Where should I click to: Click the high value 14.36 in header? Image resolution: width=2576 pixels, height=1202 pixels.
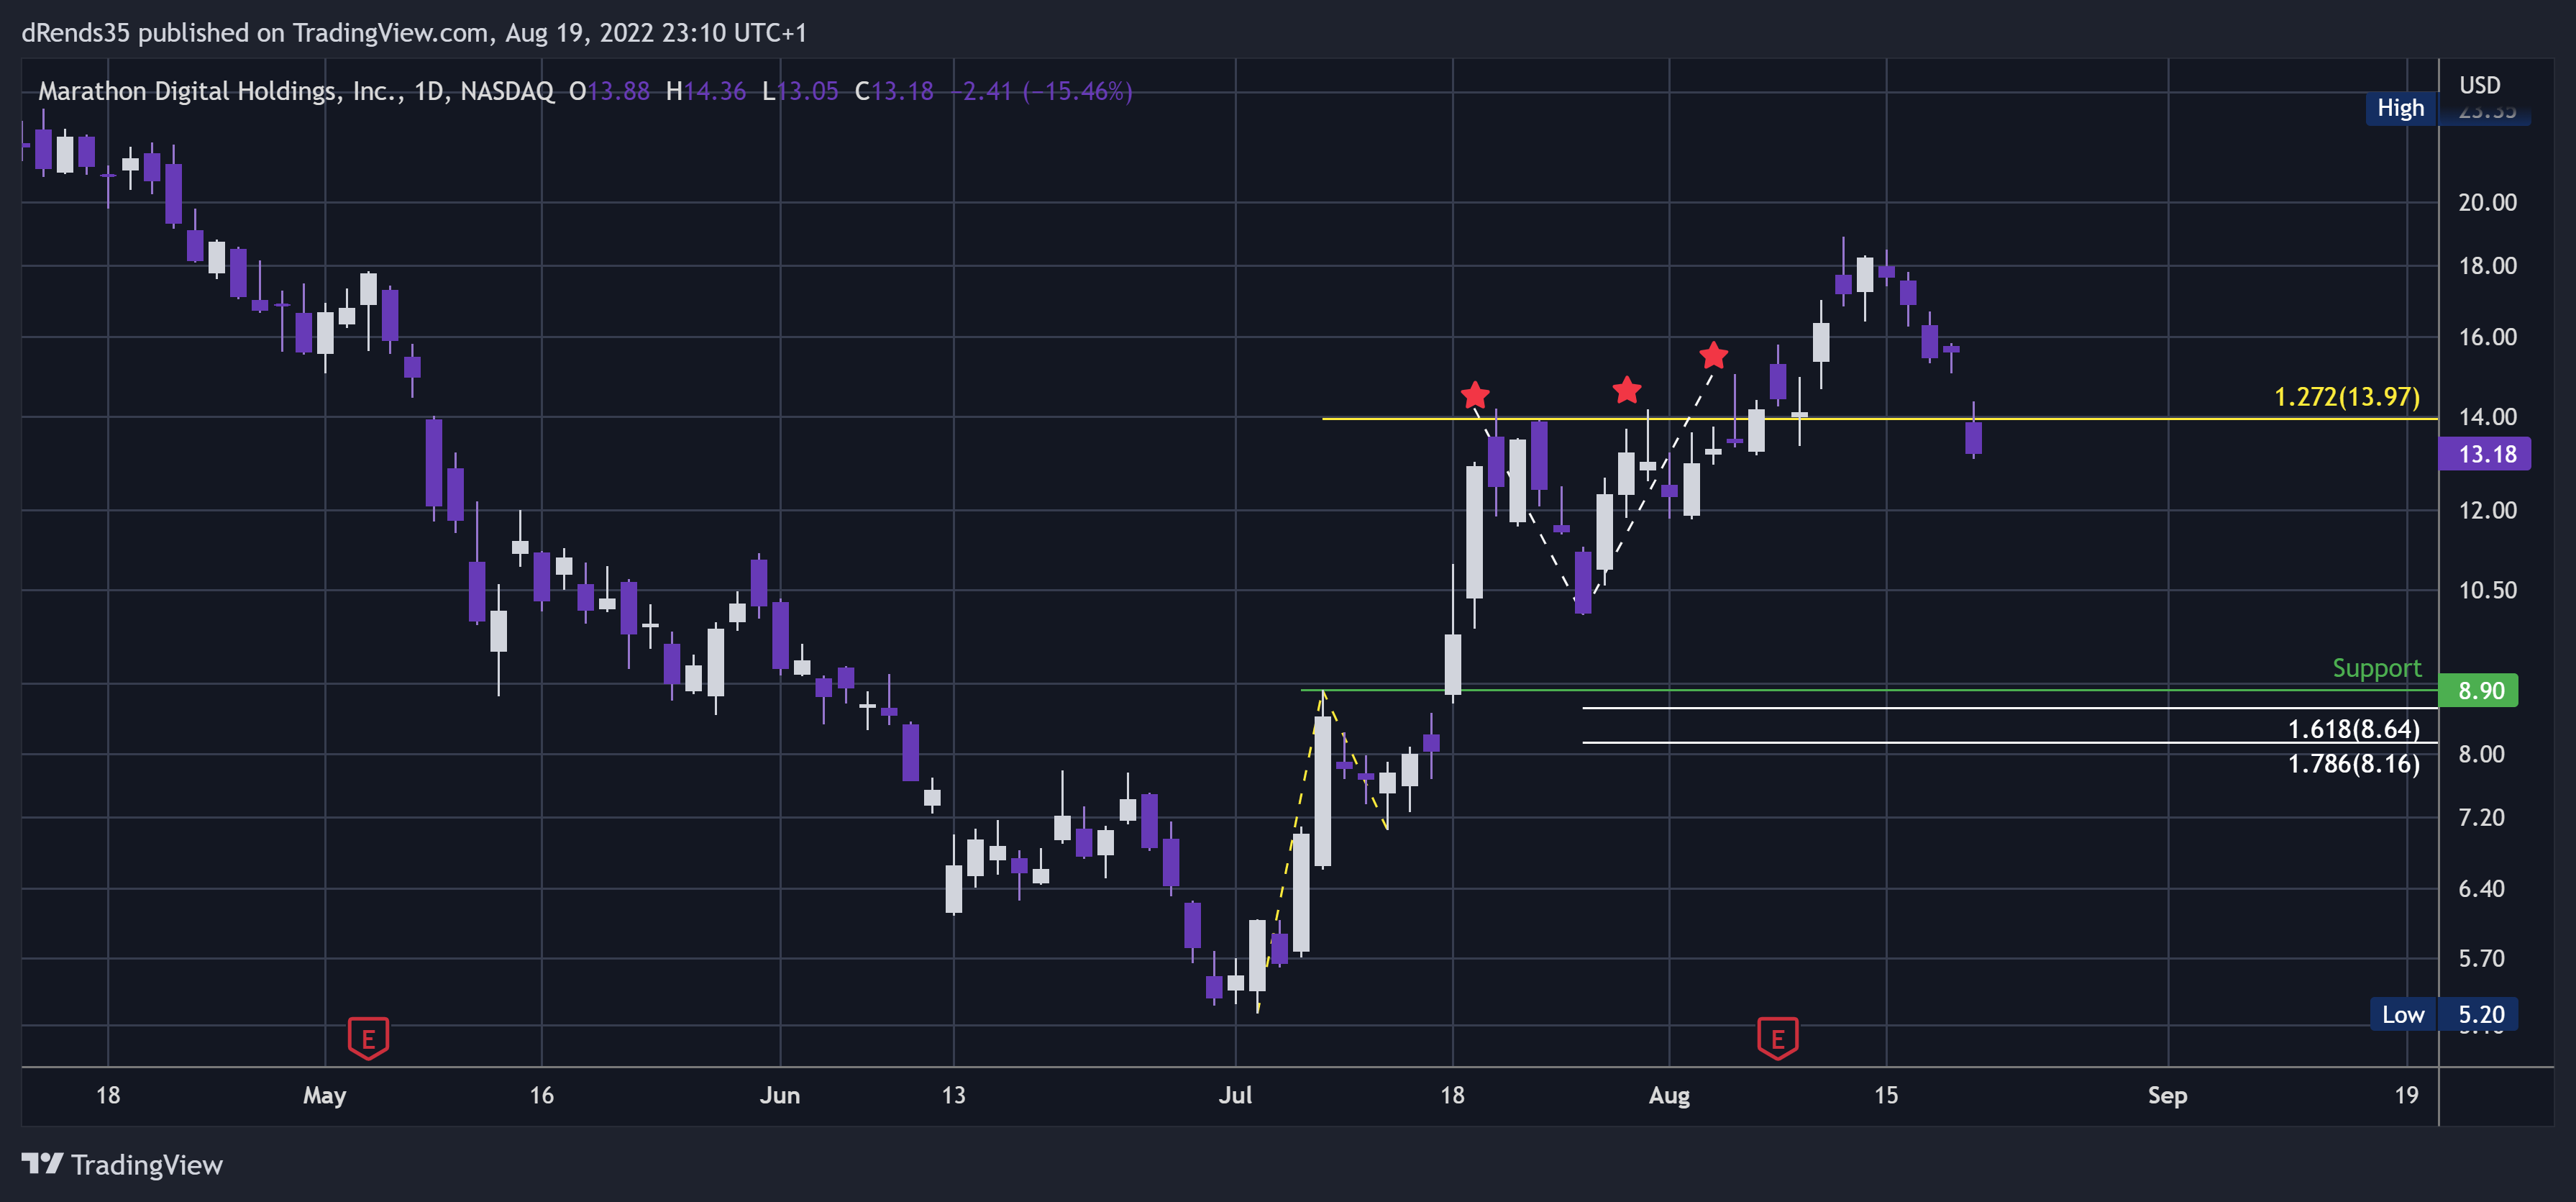tap(714, 91)
